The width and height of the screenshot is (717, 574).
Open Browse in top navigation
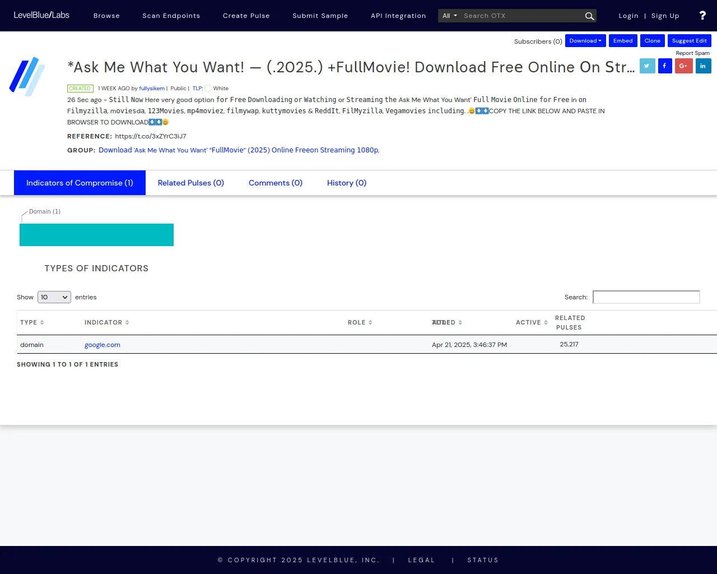[106, 16]
